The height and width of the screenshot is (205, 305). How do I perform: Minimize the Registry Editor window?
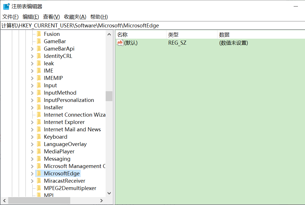pyautogui.click(x=296, y=6)
